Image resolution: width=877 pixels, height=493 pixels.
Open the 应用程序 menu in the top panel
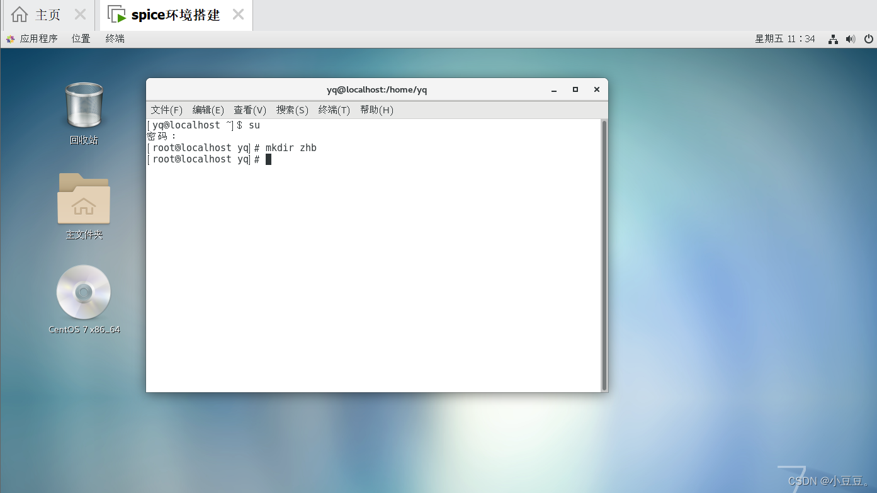tap(39, 38)
